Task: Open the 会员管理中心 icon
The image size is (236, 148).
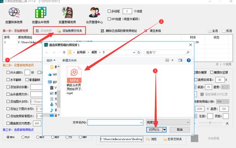Action: click(x=94, y=12)
